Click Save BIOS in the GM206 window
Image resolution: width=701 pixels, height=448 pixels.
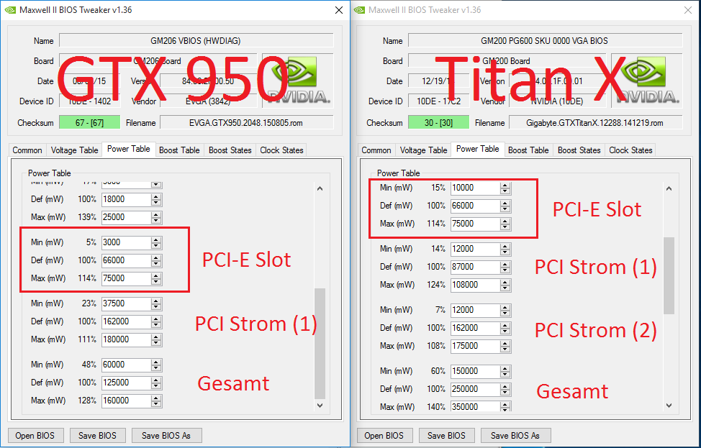tap(97, 436)
